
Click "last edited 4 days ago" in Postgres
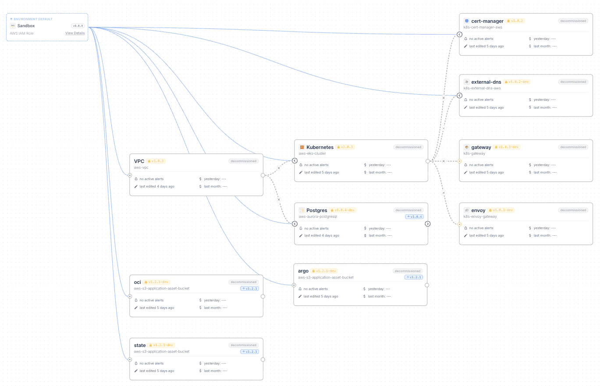click(x=322, y=236)
